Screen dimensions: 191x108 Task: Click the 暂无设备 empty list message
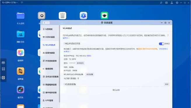click(x=116, y=90)
